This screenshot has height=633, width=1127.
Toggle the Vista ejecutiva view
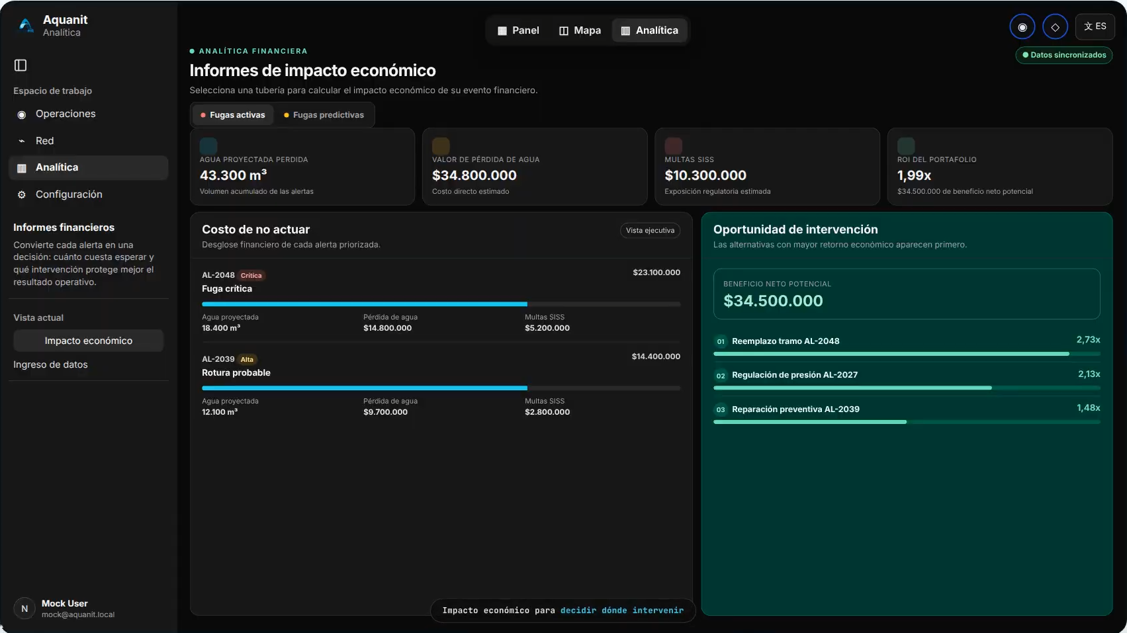pyautogui.click(x=650, y=231)
